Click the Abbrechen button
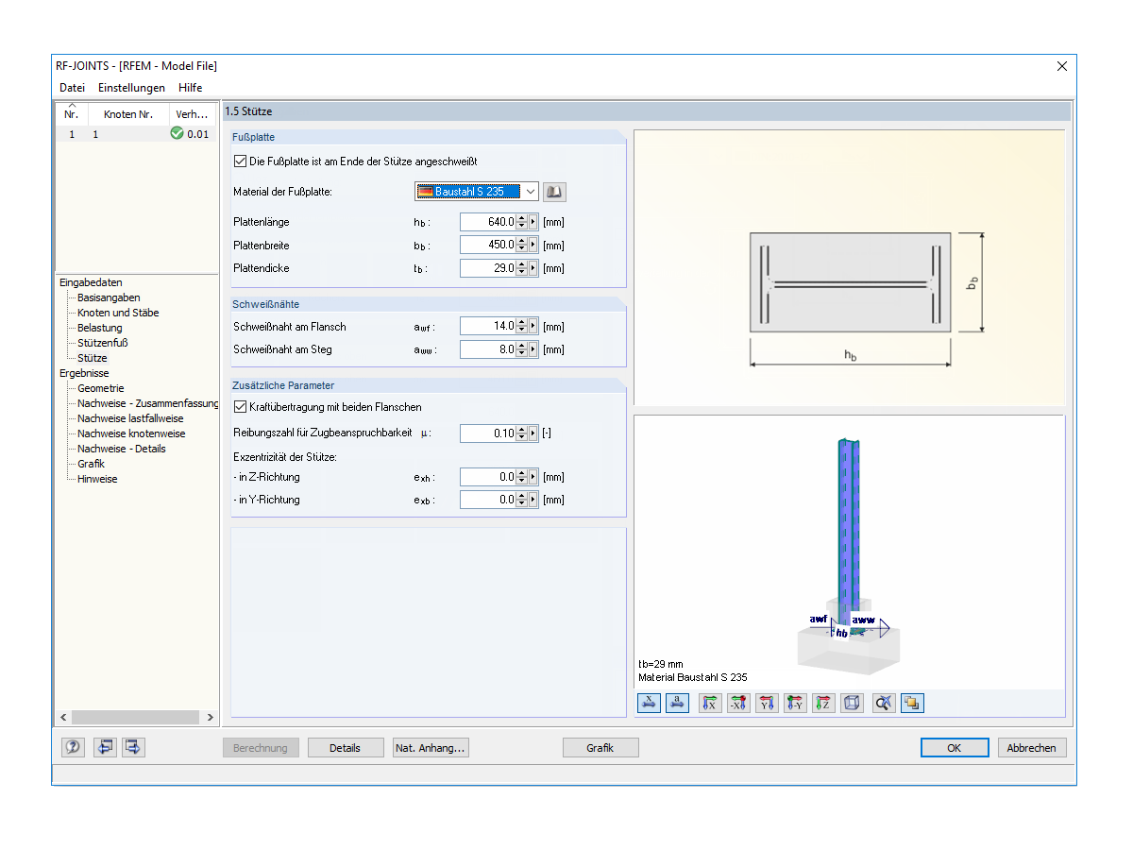This screenshot has height=850, width=1133. 1032,748
